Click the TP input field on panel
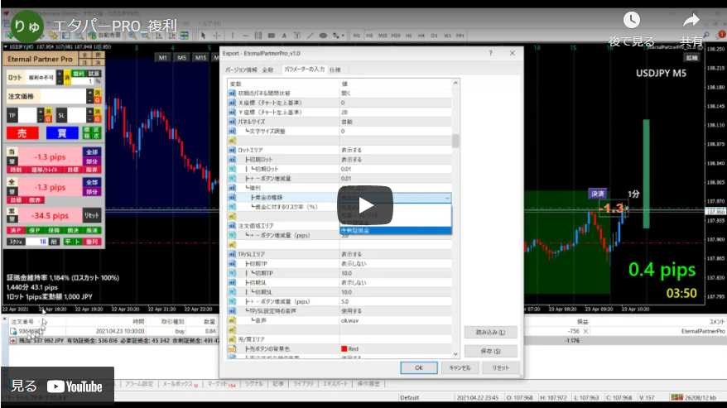 pos(27,115)
